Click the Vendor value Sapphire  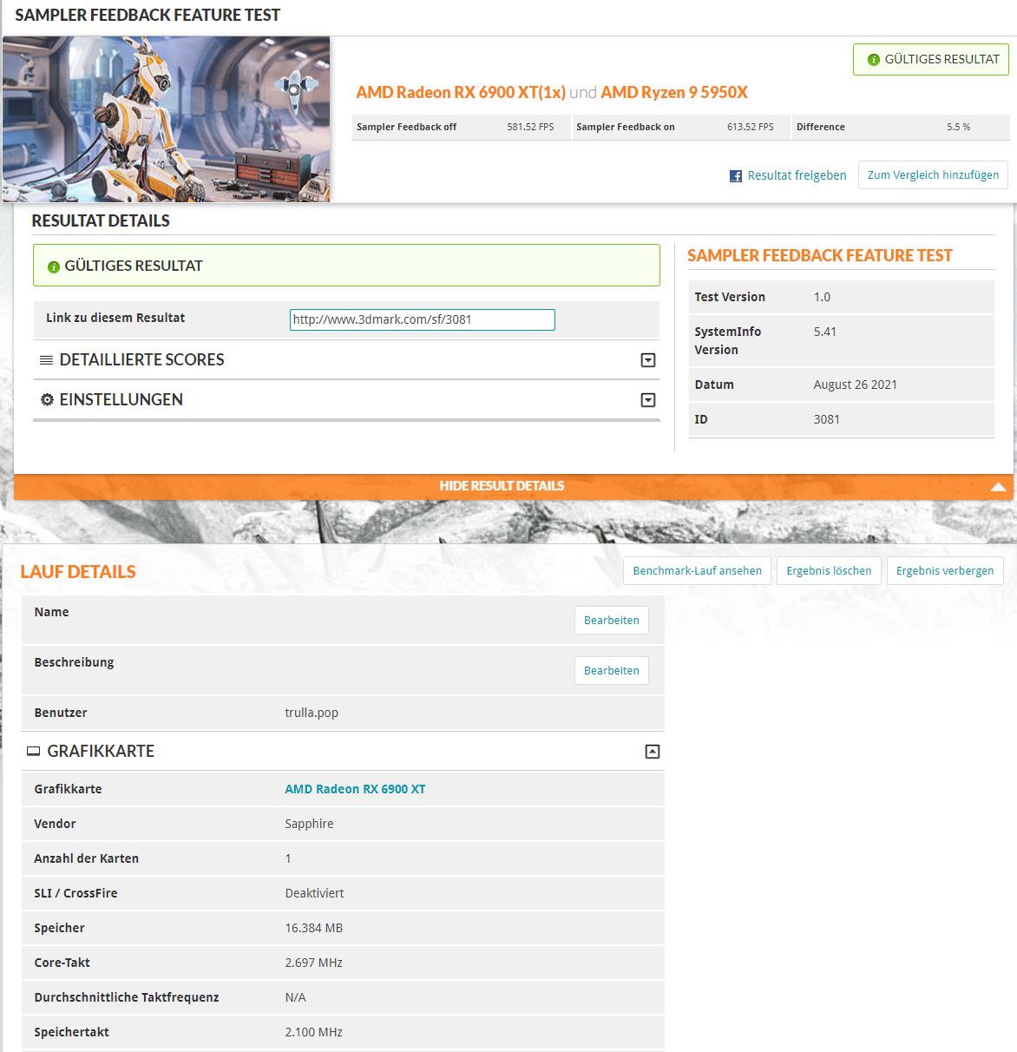pos(309,824)
